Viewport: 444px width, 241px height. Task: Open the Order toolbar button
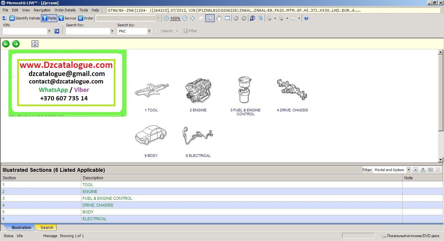(x=86, y=18)
